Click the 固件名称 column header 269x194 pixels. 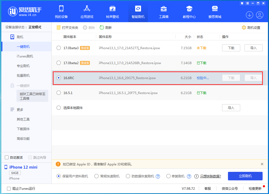(x=105, y=37)
